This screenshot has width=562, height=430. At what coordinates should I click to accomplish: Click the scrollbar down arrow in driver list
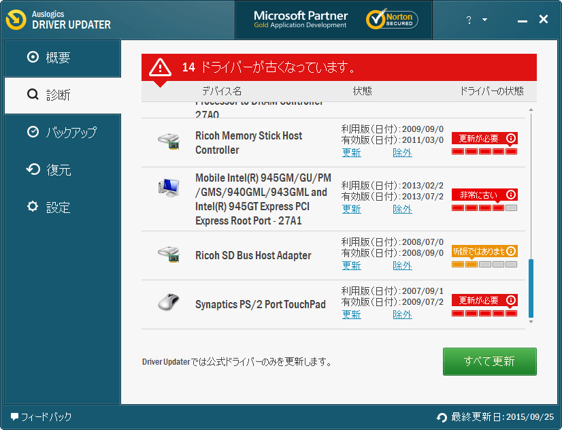point(531,322)
